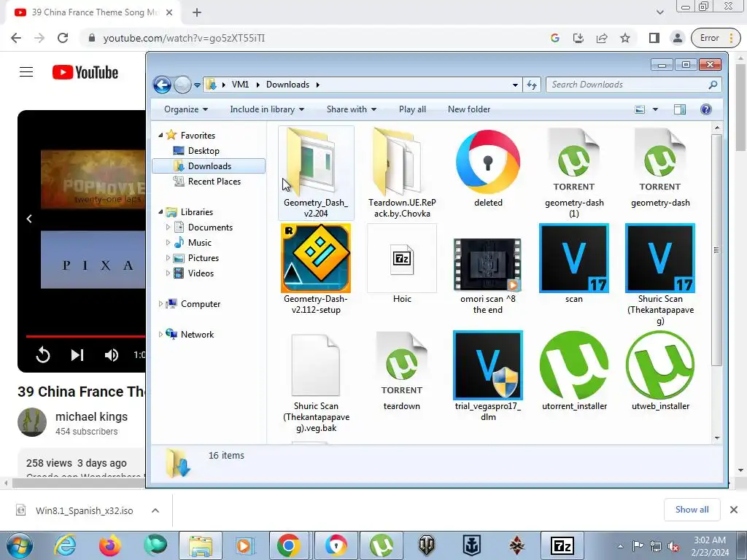Refresh the Downloads folder view
The width and height of the screenshot is (747, 560).
[532, 85]
